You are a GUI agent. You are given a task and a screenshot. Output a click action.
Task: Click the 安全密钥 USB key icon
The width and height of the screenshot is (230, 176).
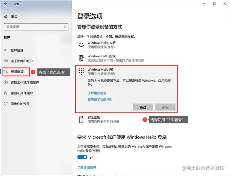coord(81,119)
